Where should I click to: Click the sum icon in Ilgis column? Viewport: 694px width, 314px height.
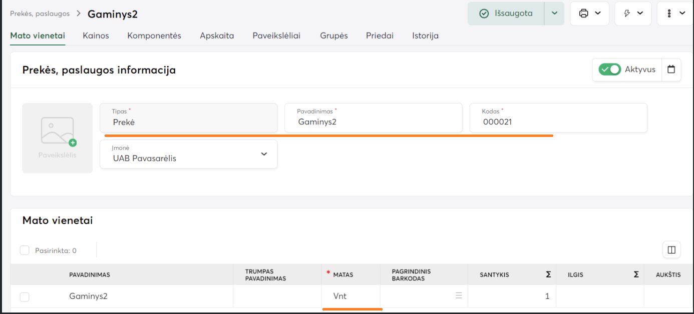[x=636, y=274]
